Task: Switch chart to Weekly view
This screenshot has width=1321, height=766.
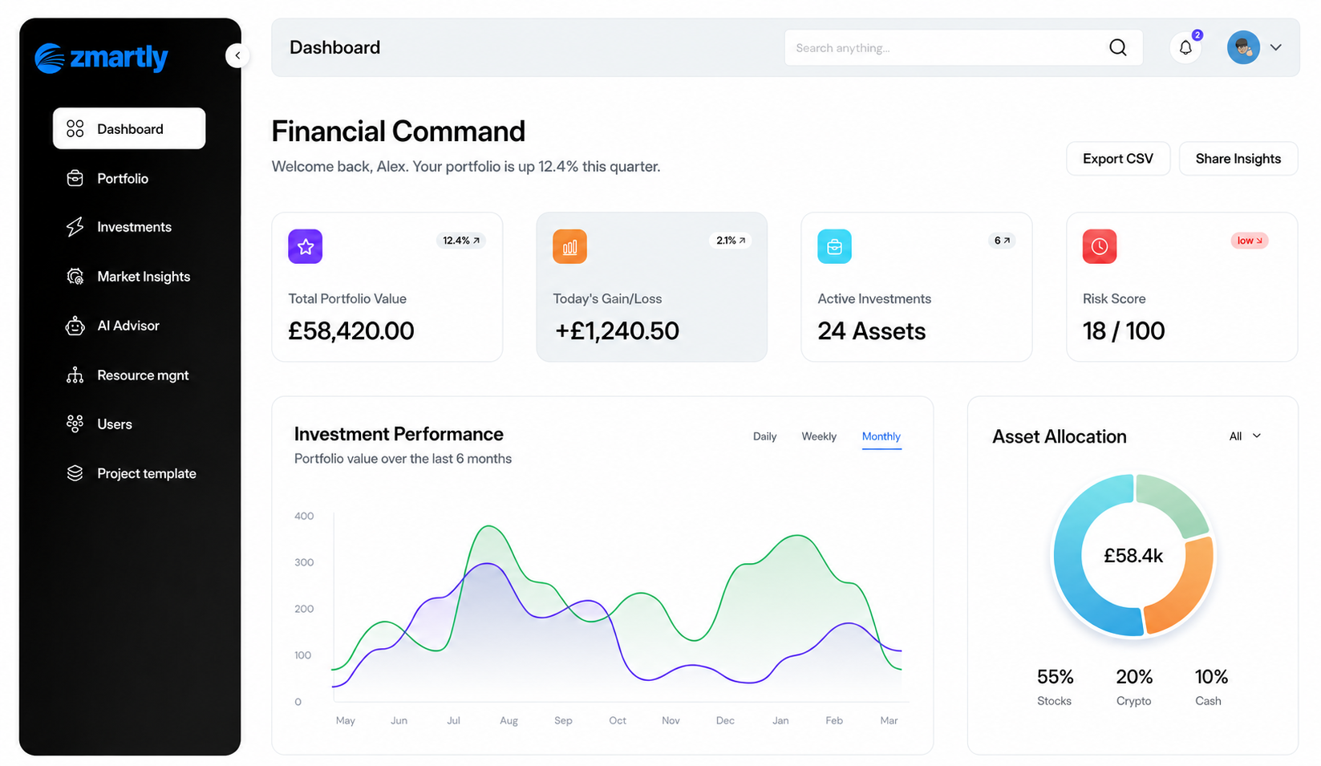Action: coord(819,436)
